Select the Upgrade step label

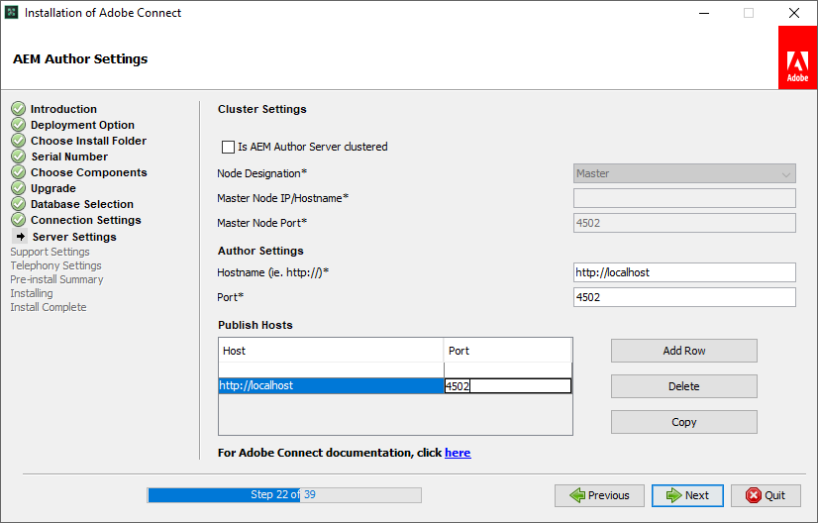pos(53,188)
